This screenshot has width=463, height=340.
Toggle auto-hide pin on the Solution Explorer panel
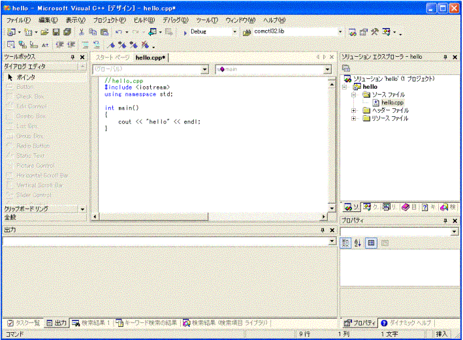coord(445,57)
